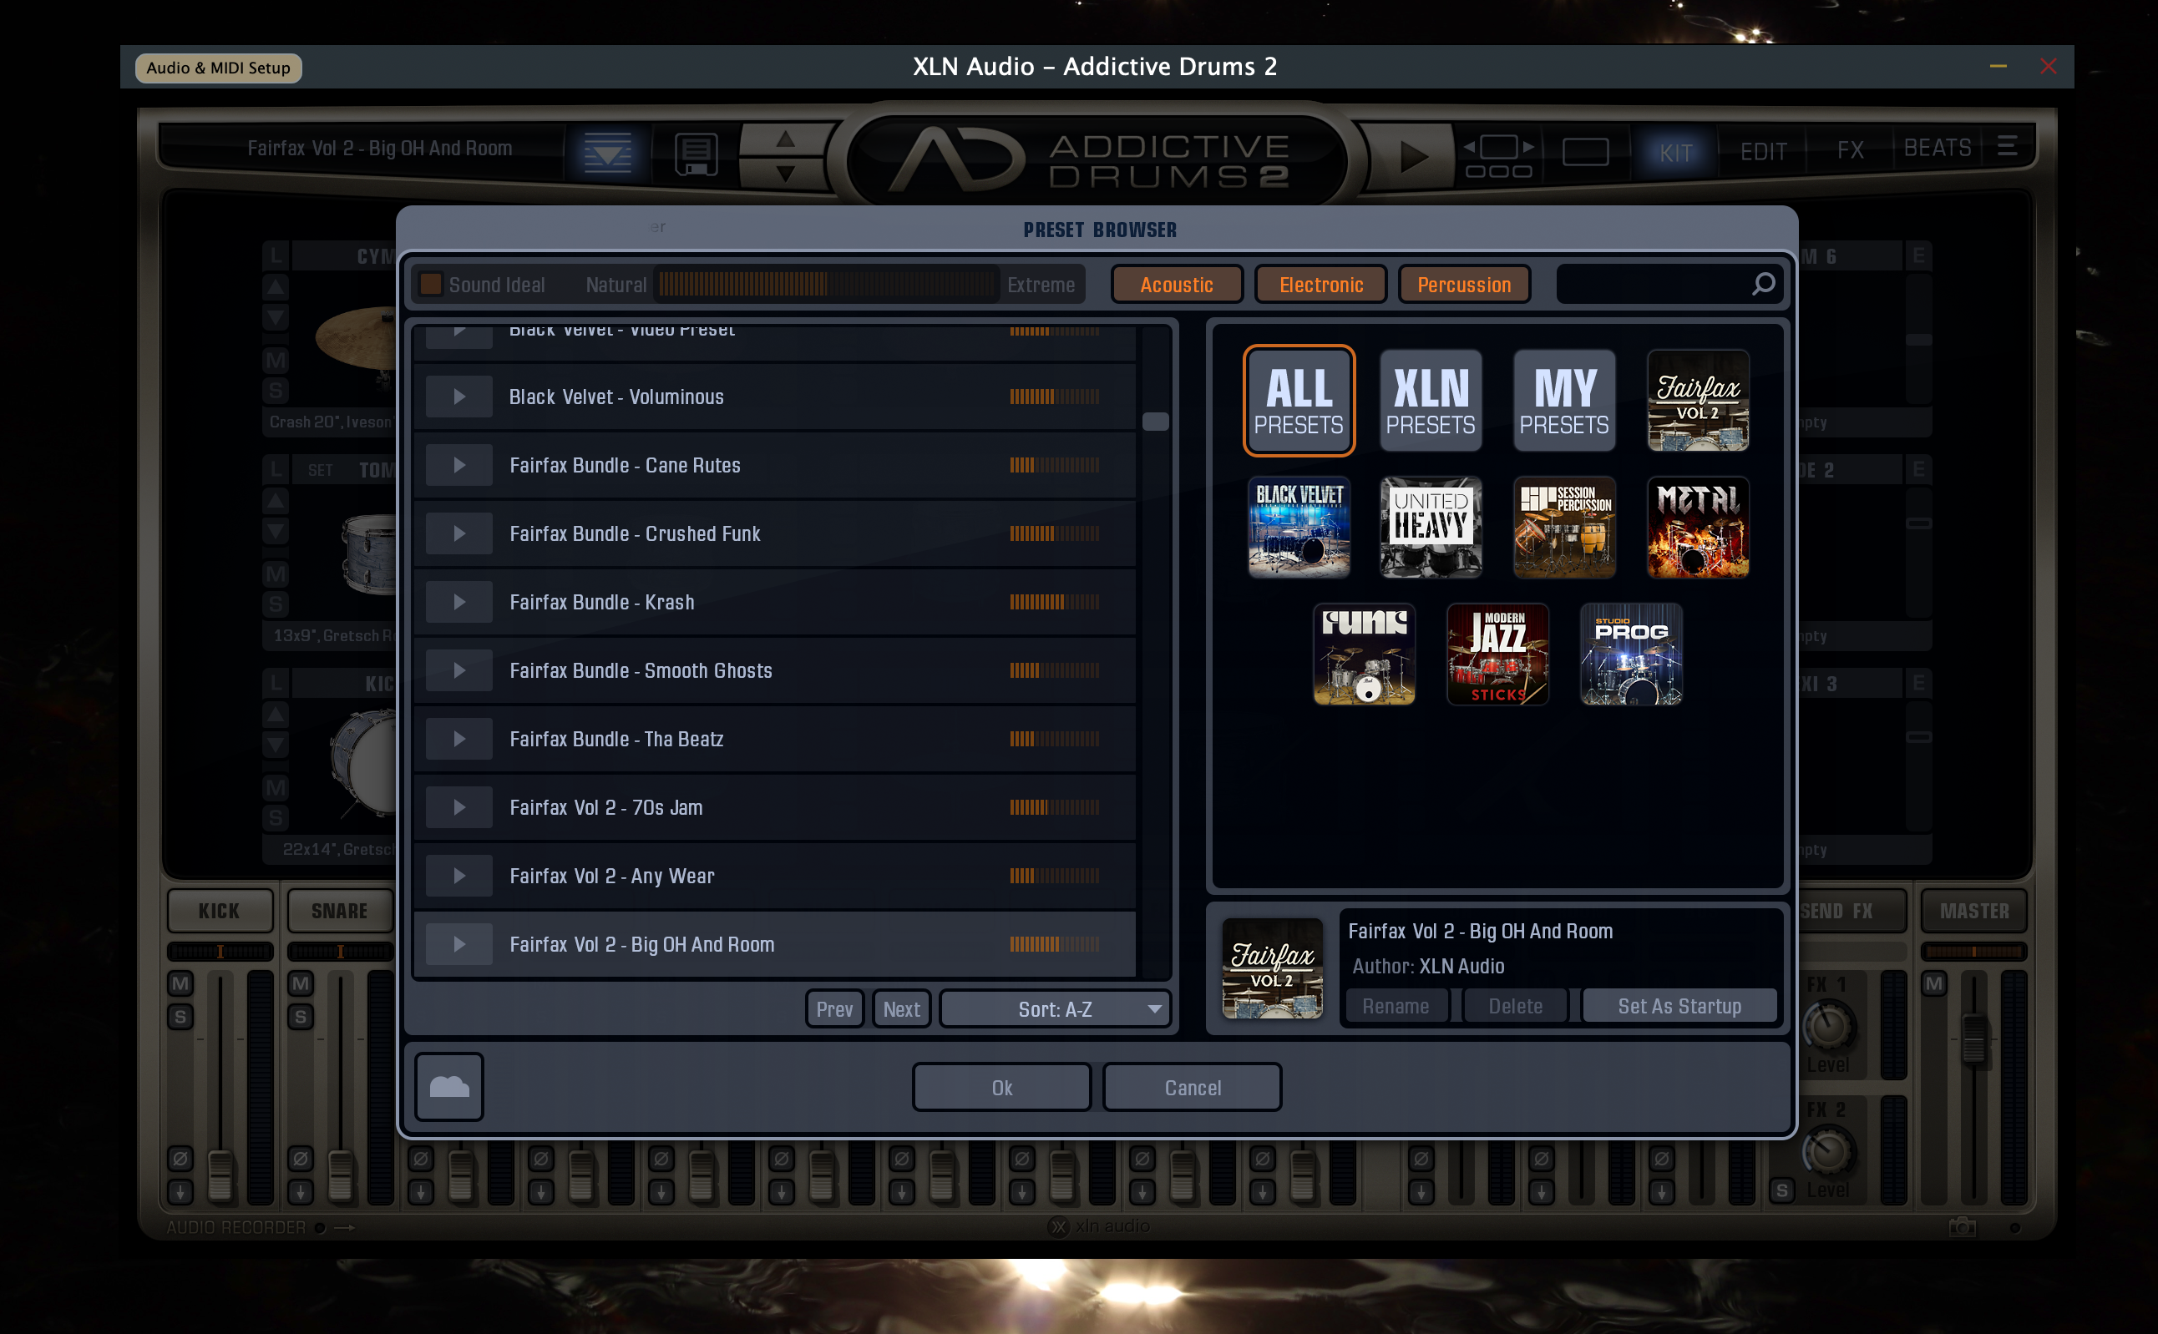Image resolution: width=2158 pixels, height=1334 pixels.
Task: Filter by Black Velvet pack
Action: pos(1299,528)
